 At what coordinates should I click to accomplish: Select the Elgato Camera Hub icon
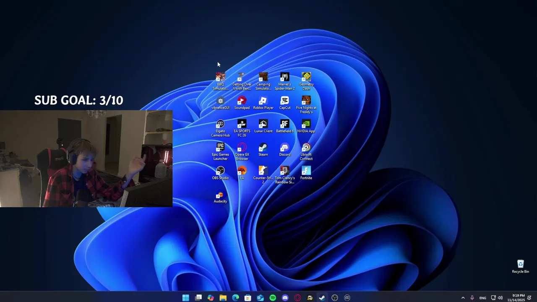220,128
